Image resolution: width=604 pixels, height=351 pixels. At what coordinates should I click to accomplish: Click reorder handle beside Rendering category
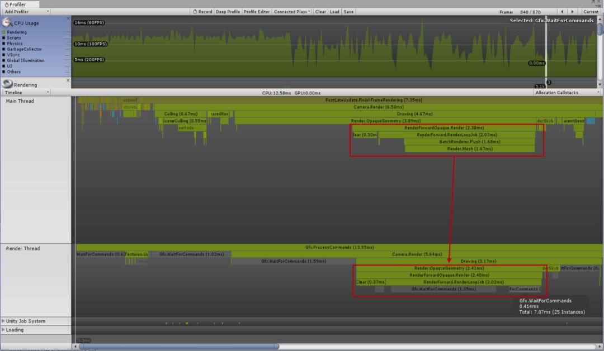[67, 32]
